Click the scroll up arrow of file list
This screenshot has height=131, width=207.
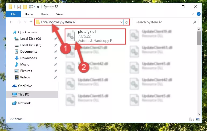pos(199,29)
